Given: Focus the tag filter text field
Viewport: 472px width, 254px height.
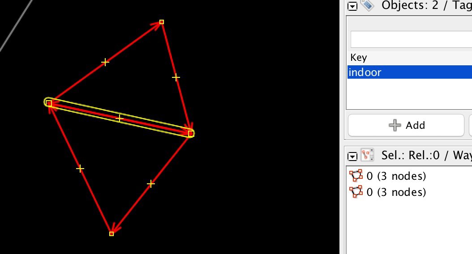Looking at the screenshot, I should pyautogui.click(x=411, y=39).
